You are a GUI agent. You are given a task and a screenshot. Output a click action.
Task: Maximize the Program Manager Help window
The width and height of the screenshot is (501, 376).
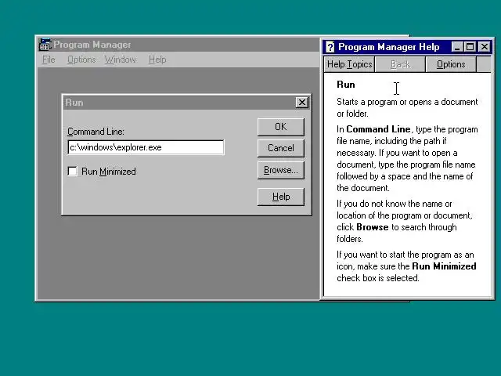(470, 47)
